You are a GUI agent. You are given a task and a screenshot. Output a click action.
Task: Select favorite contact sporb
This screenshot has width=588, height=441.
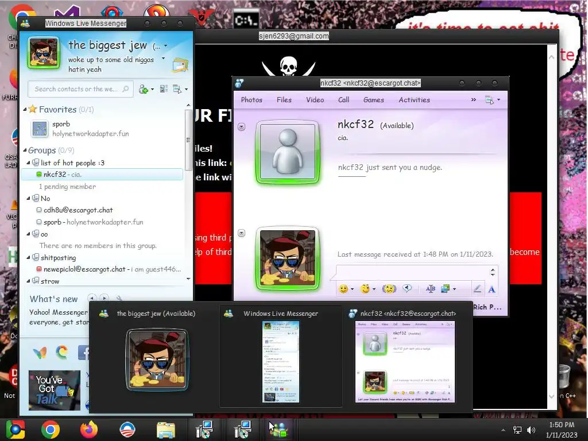tap(80, 129)
